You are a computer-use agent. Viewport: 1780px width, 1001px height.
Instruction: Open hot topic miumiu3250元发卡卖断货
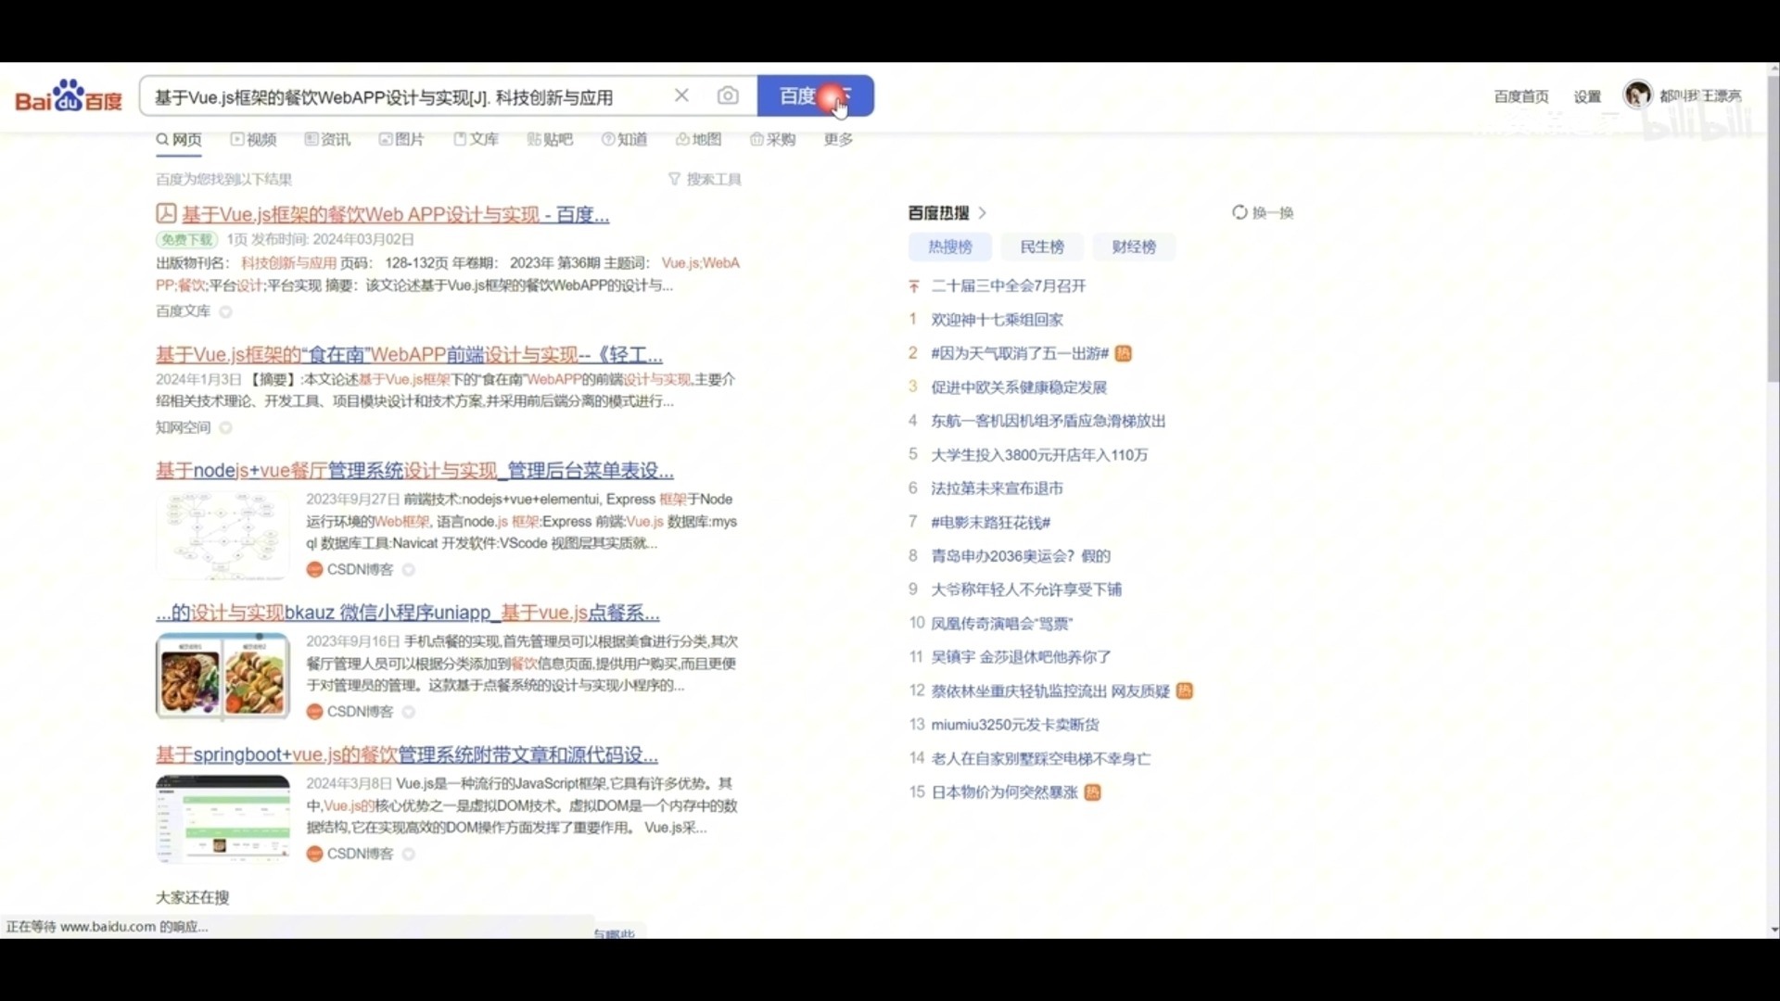pos(1015,725)
